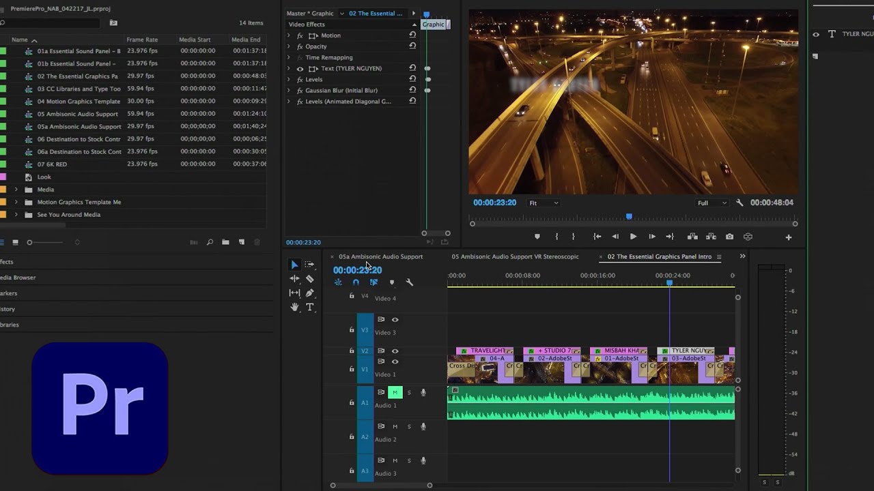Toggle Video 1 track output eye
Viewport: 874px width, 491px height.
395,361
